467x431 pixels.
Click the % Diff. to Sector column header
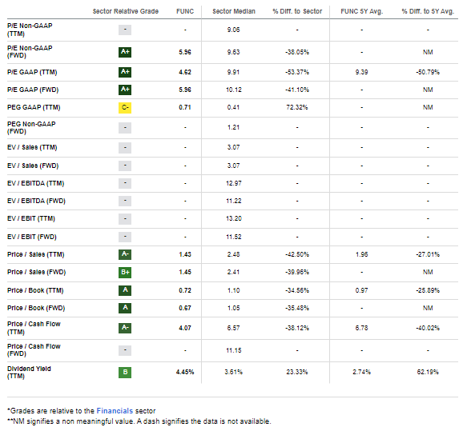(x=297, y=11)
